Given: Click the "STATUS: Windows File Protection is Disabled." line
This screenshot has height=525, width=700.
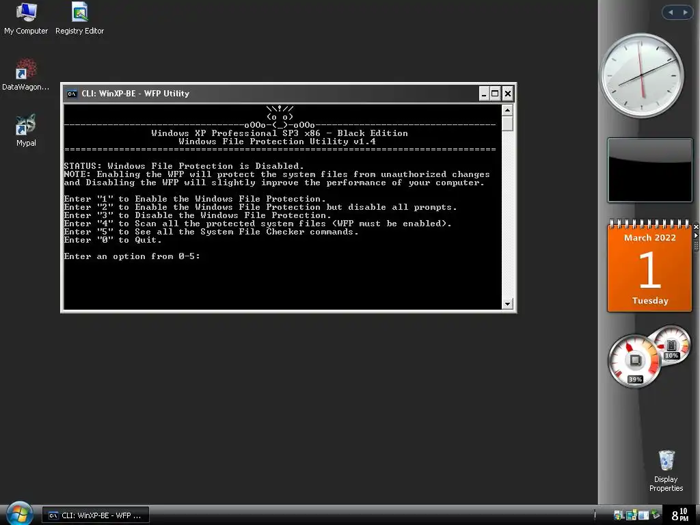Looking at the screenshot, I should 184,166.
